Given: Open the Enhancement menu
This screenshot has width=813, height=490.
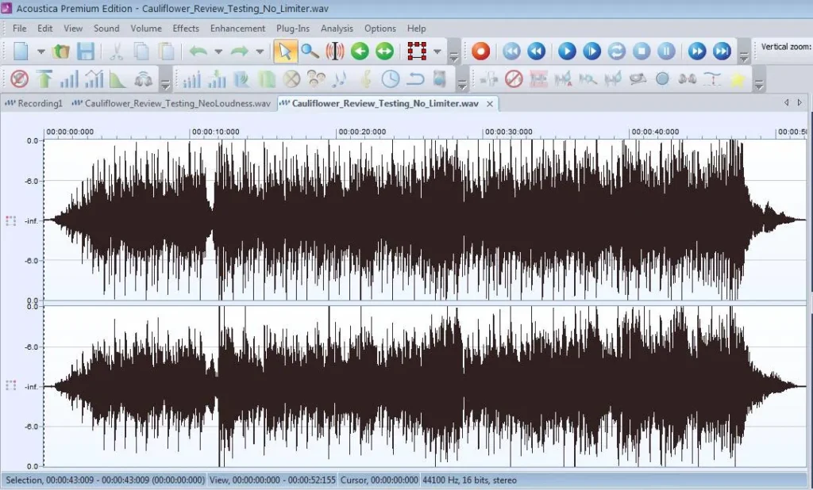Looking at the screenshot, I should click(x=237, y=29).
